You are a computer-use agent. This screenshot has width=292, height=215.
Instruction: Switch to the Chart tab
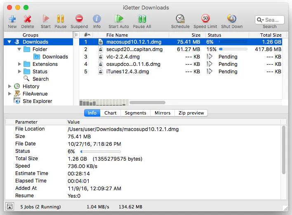click(110, 113)
